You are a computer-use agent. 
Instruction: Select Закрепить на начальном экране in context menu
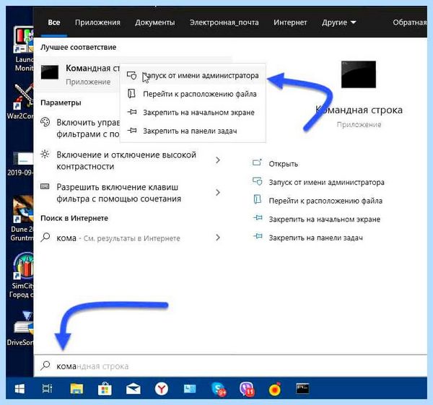coord(193,113)
